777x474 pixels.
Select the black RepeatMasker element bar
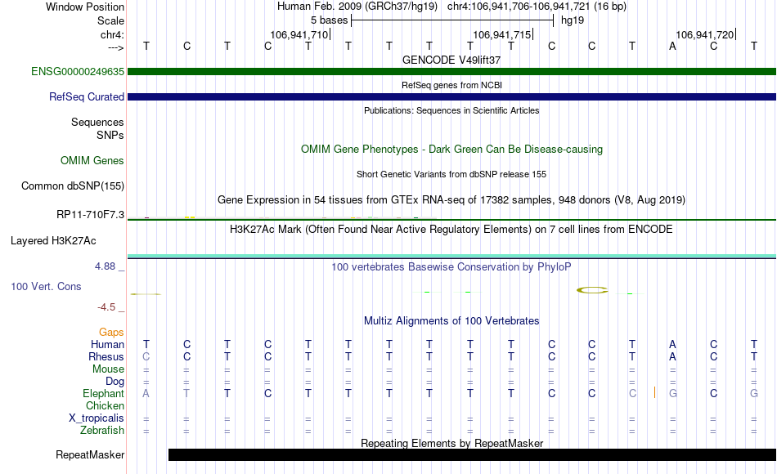click(472, 454)
